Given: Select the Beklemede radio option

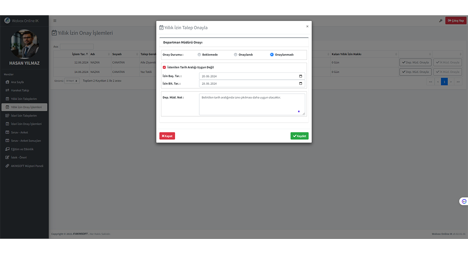Looking at the screenshot, I should tap(199, 55).
